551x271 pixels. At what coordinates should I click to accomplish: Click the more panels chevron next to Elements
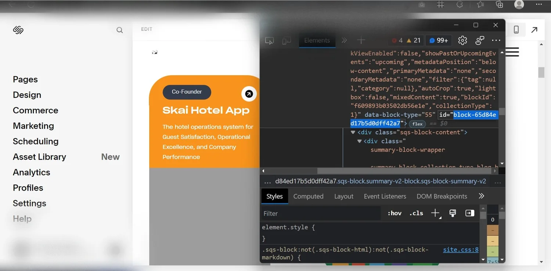[344, 40]
